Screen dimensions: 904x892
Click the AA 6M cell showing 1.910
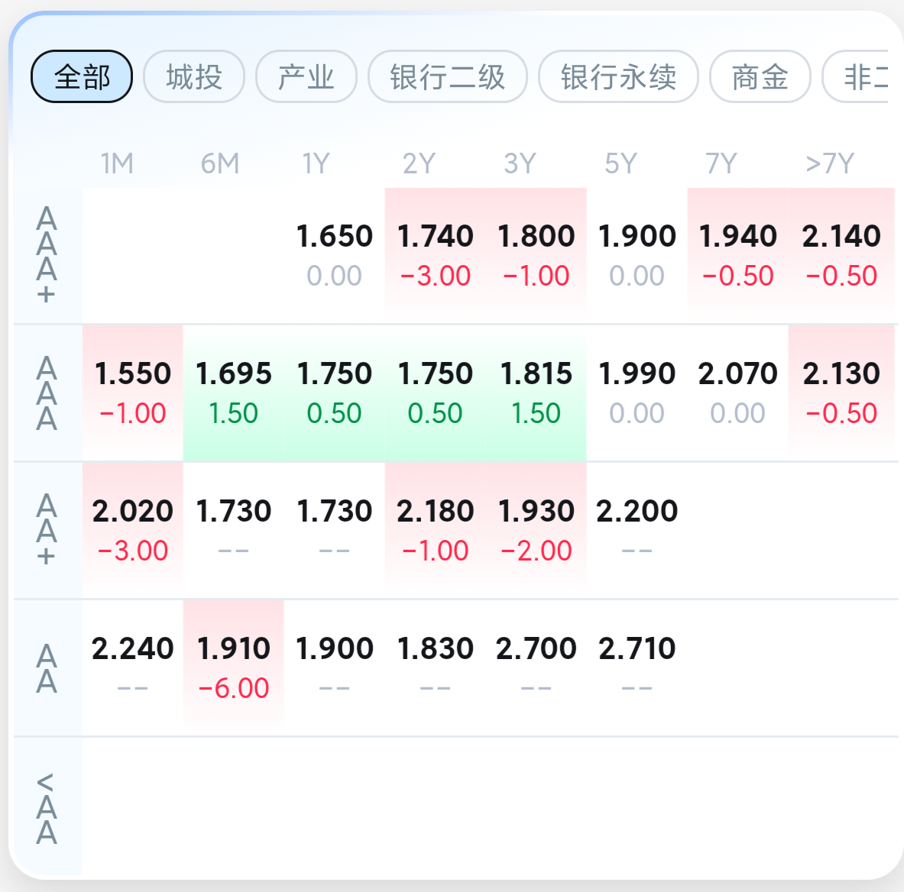tap(234, 667)
